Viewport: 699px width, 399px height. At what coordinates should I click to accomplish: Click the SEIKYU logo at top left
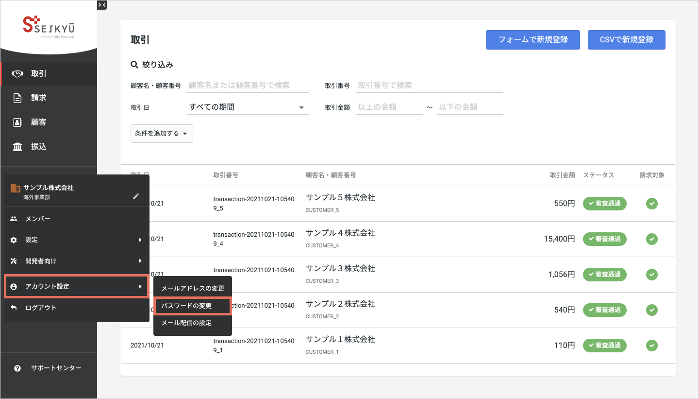coord(49,27)
